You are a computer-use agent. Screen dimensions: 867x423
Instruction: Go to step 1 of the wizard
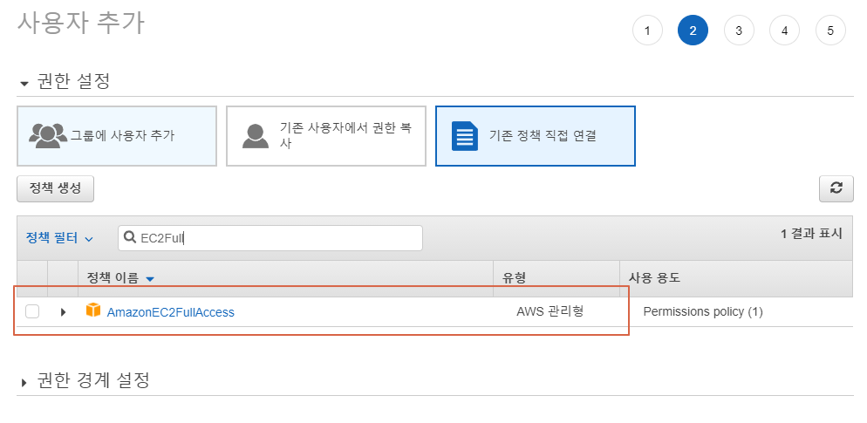(647, 31)
